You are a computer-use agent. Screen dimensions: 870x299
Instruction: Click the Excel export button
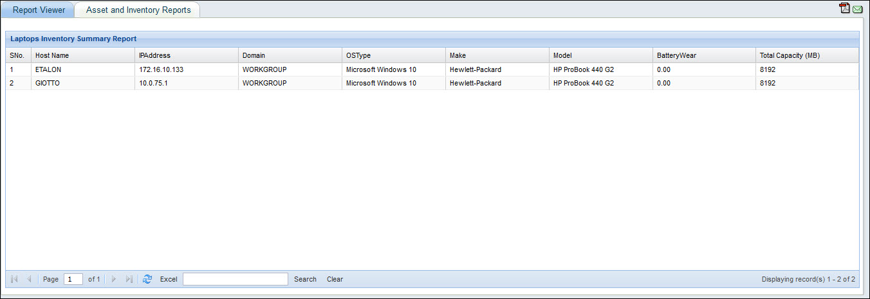pos(169,279)
